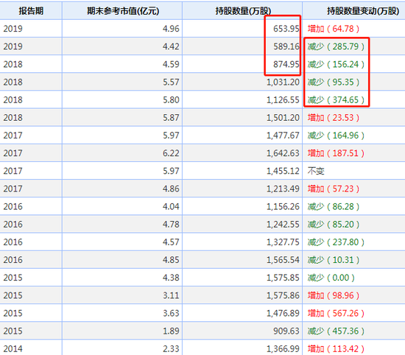Click the holdings value 874.95
405x355 pixels.
coord(286,64)
